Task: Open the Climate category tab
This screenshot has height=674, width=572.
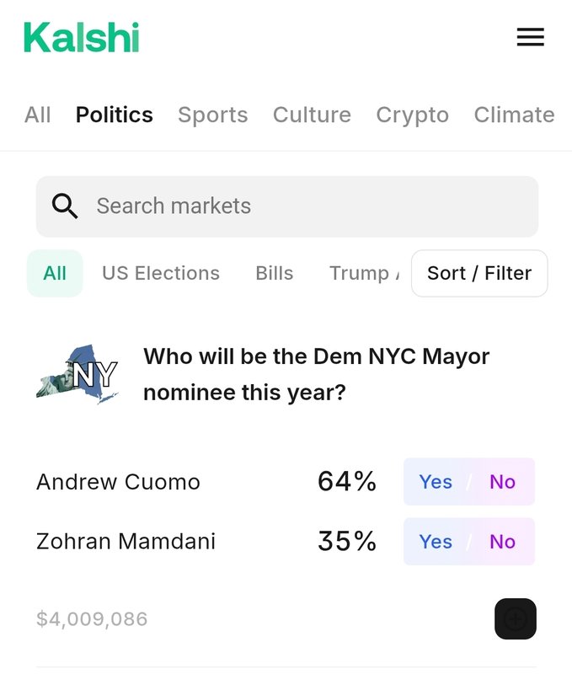Action: (514, 115)
